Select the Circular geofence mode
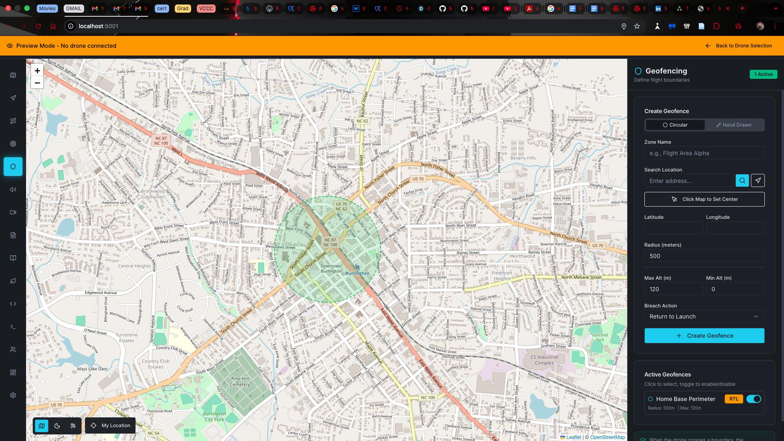784x441 pixels. [x=675, y=125]
